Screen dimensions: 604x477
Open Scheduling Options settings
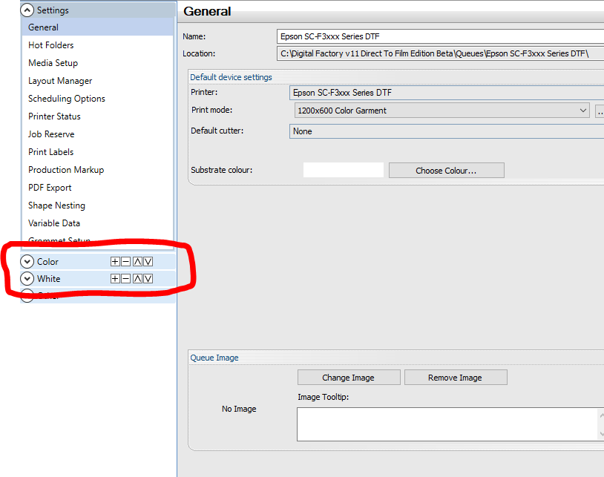[x=97, y=99]
